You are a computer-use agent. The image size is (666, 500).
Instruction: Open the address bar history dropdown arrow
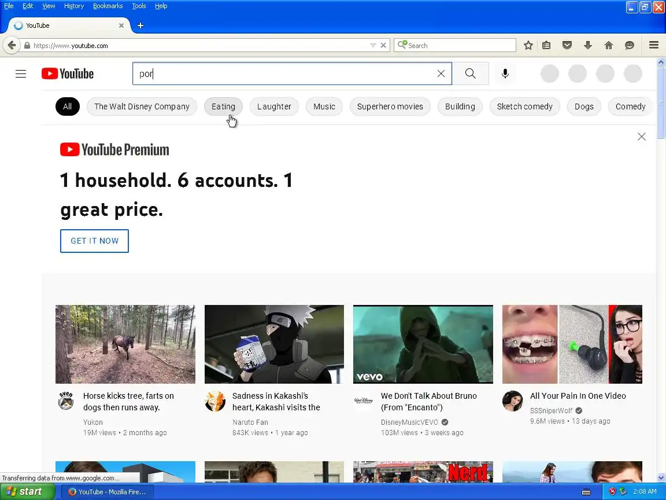pos(372,45)
